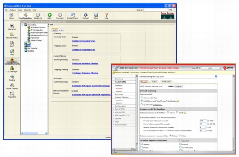Open the Interfaces sidebar section

click(12, 27)
